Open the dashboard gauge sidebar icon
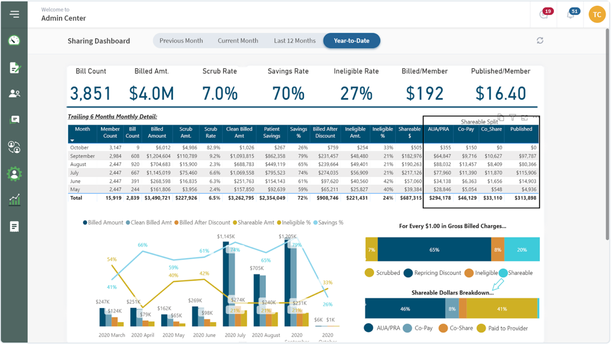611x344 pixels. pyautogui.click(x=14, y=40)
